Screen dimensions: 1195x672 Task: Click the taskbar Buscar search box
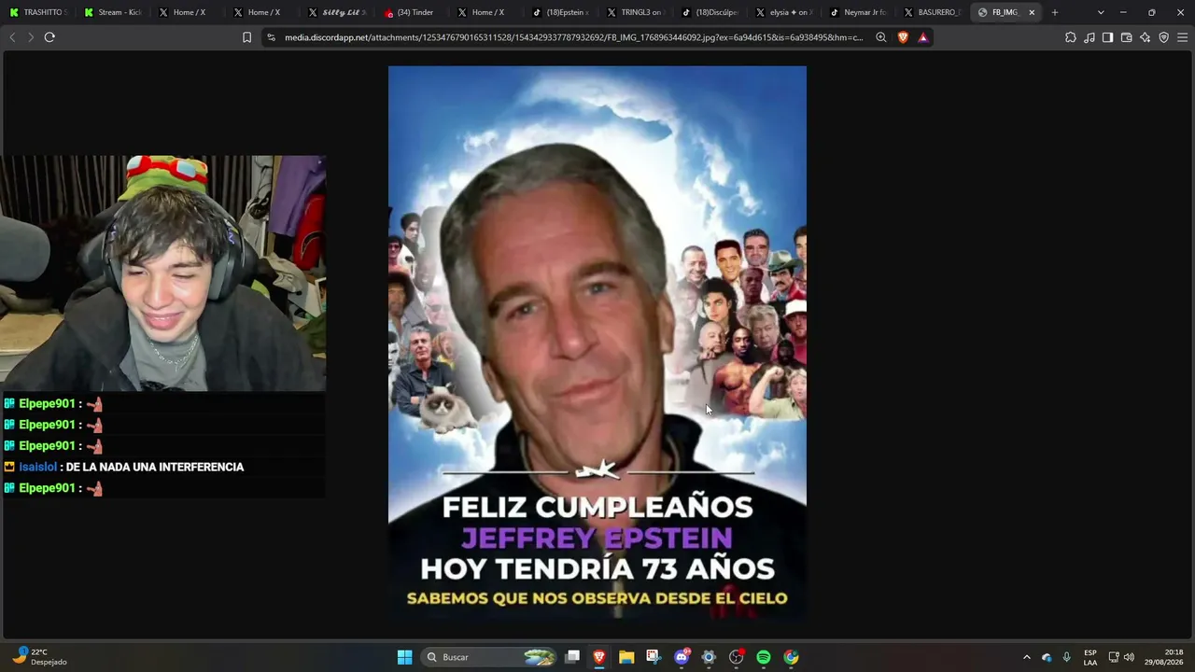click(489, 657)
